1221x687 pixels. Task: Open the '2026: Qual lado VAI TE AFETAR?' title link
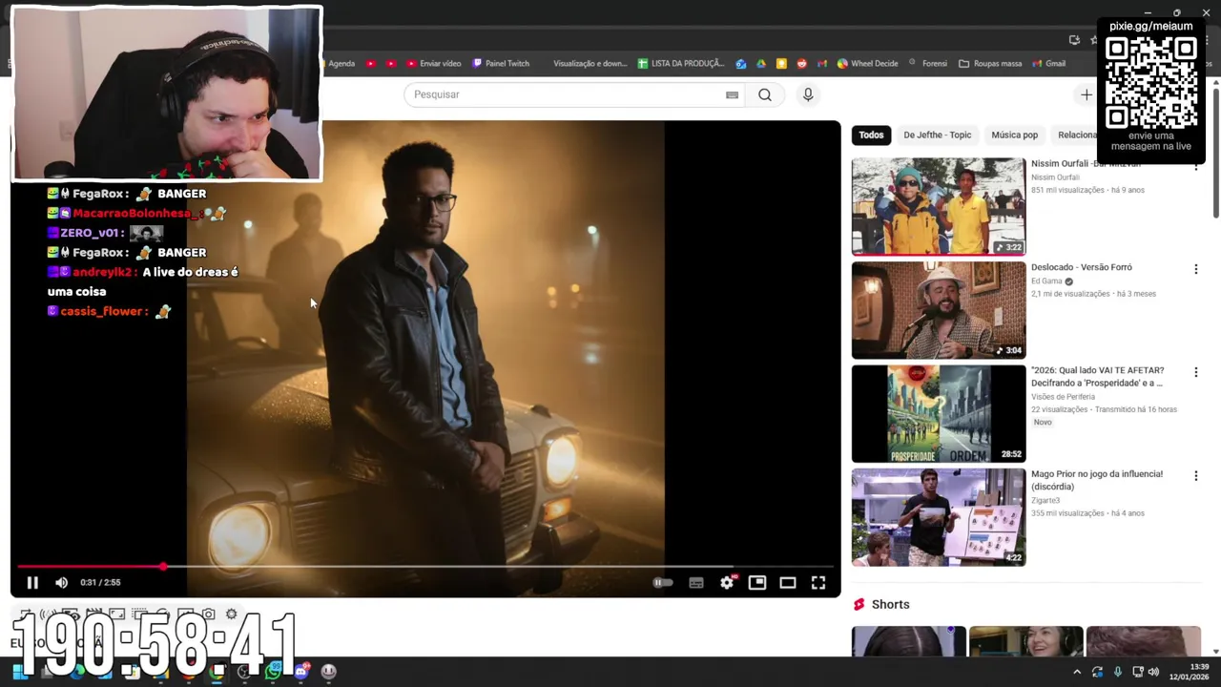tap(1097, 376)
